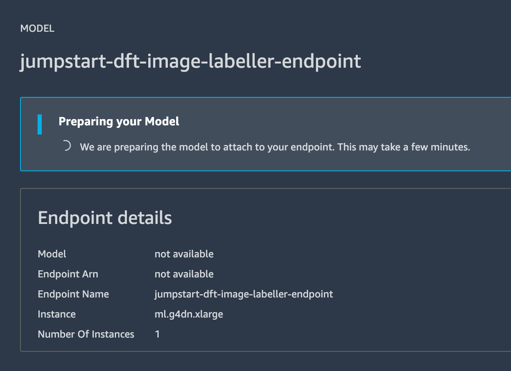511x371 pixels.
Task: Click not available next to Endpoint Arn
Action: pyautogui.click(x=184, y=274)
